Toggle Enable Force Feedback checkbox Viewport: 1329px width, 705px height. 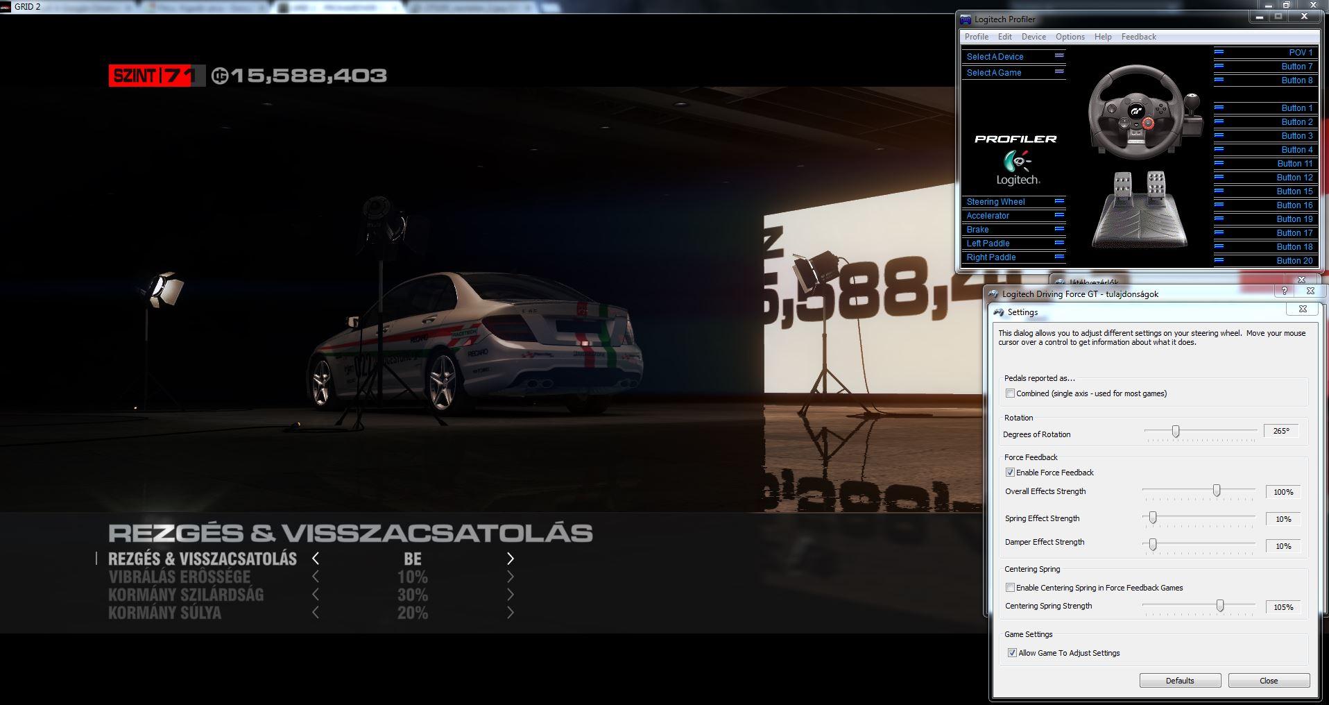click(1010, 473)
